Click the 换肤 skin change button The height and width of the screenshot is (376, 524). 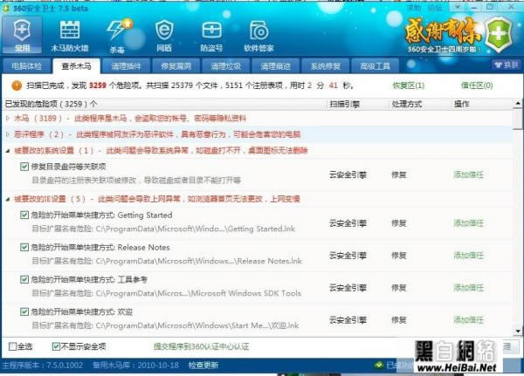click(x=507, y=65)
